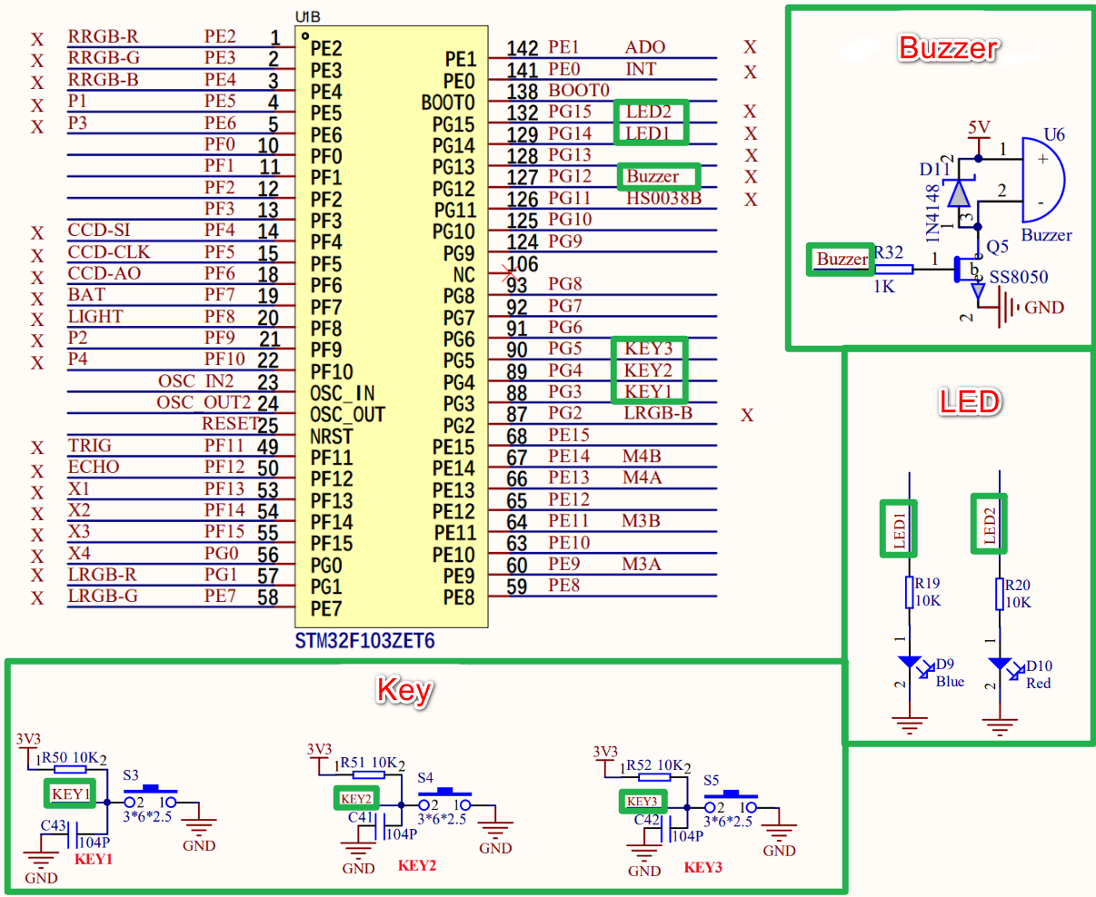Screen dimensions: 1096x897
Task: Click the R32 1K resistor symbol
Action: pyautogui.click(x=894, y=269)
